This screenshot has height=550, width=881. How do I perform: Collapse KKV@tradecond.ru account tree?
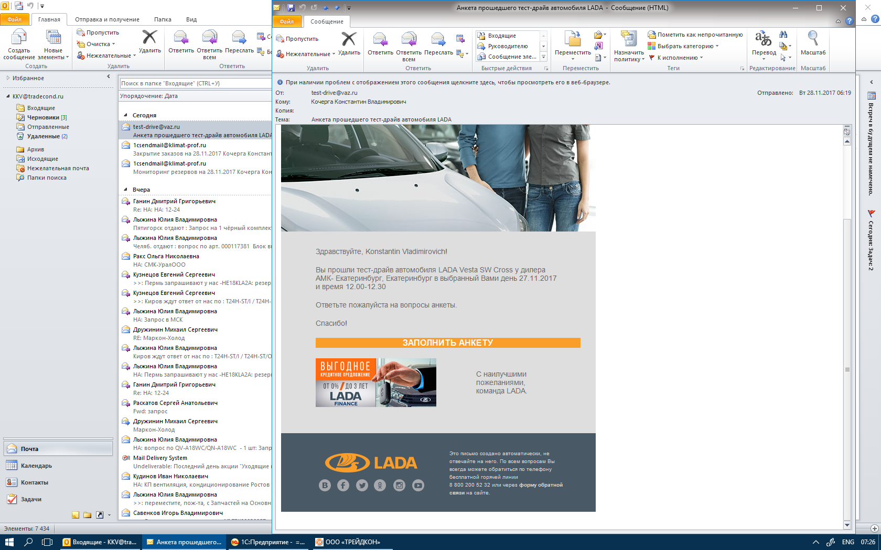coord(8,96)
